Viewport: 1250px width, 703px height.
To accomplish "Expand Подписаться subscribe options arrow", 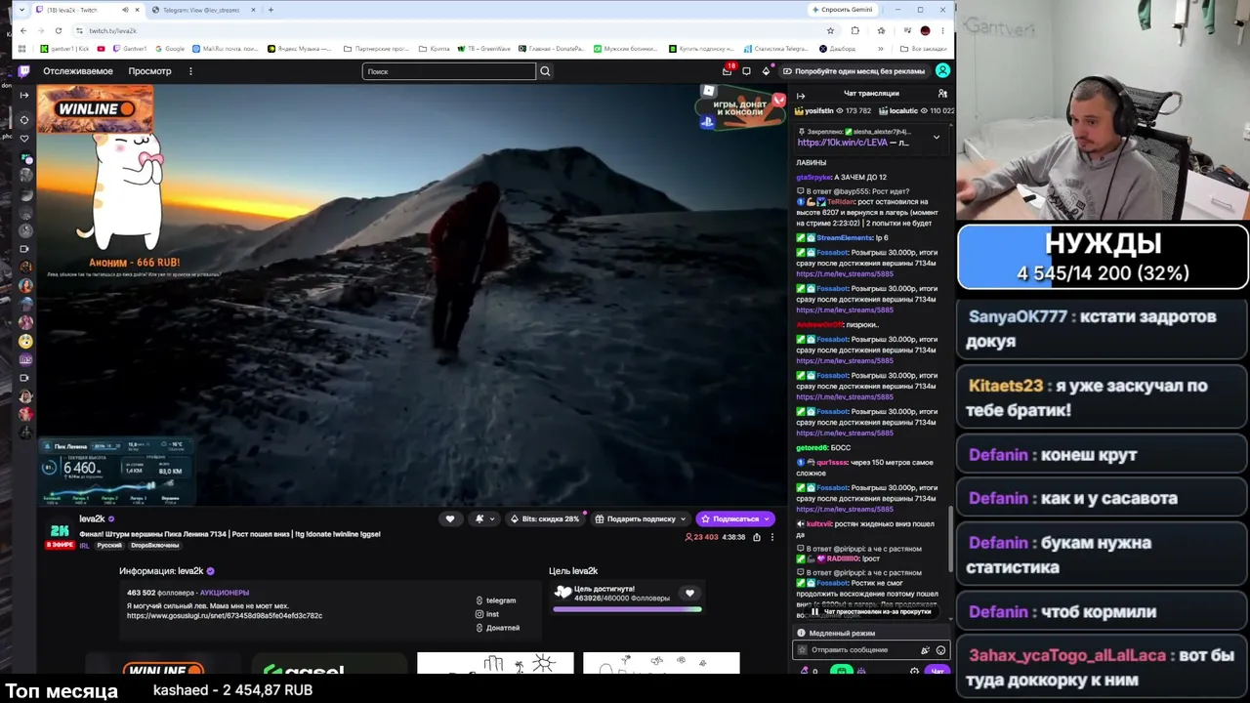I will pyautogui.click(x=767, y=519).
